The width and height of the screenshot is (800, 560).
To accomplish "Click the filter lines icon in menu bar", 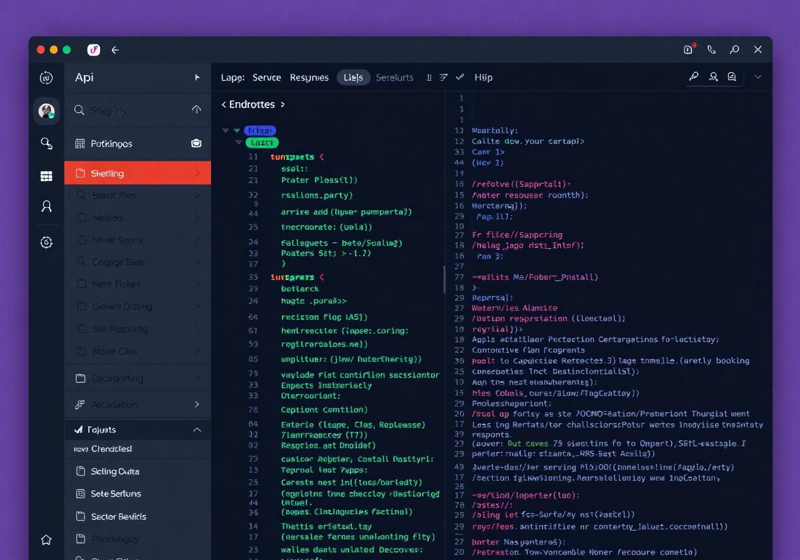I will pos(443,77).
